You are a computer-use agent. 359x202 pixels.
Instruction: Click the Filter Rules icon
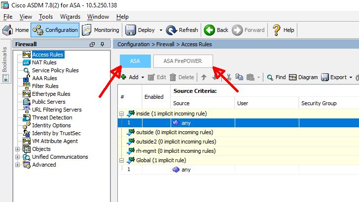click(x=27, y=86)
